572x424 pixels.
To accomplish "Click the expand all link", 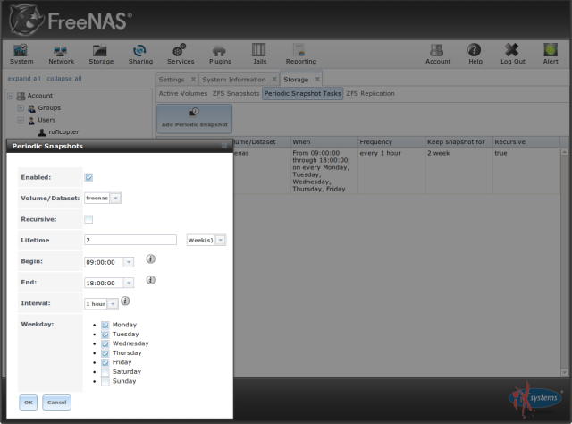I will [x=24, y=79].
